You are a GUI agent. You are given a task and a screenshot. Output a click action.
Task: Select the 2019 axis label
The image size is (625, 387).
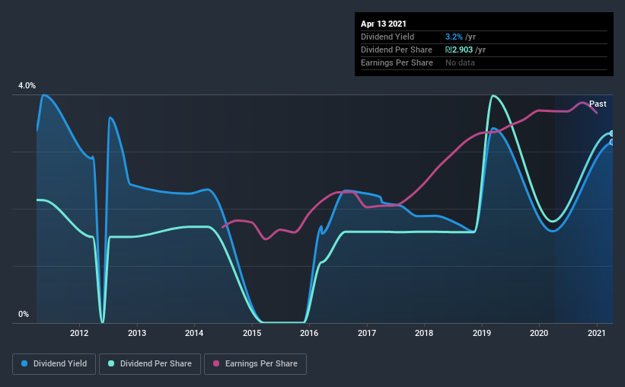tap(482, 333)
